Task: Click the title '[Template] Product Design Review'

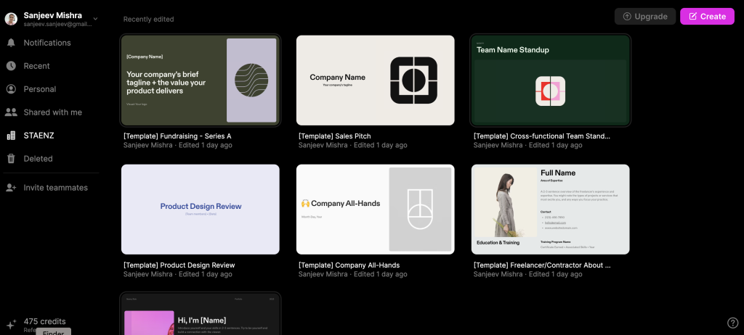Action: (179, 265)
